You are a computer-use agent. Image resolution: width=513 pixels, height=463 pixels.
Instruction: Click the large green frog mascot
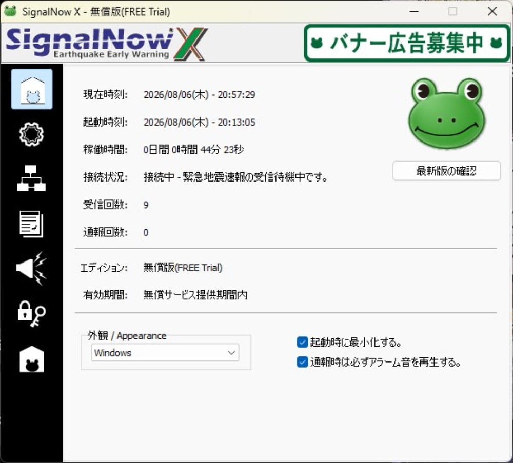point(447,113)
